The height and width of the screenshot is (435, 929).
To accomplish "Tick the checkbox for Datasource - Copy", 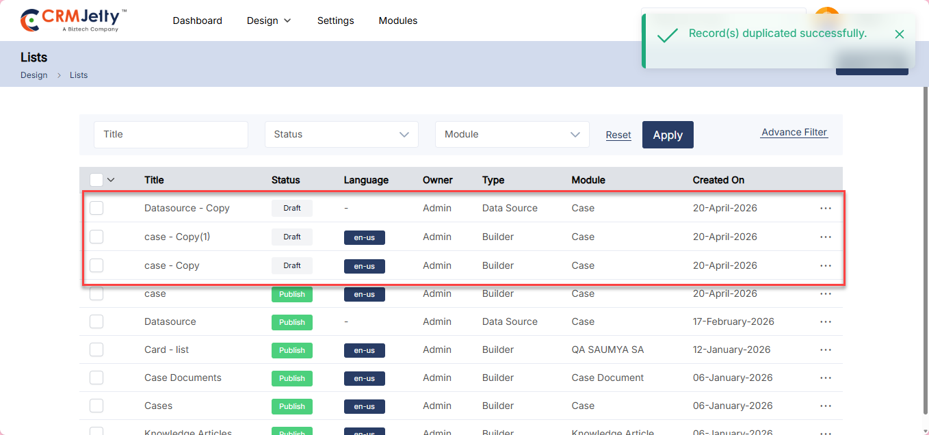I will [96, 208].
